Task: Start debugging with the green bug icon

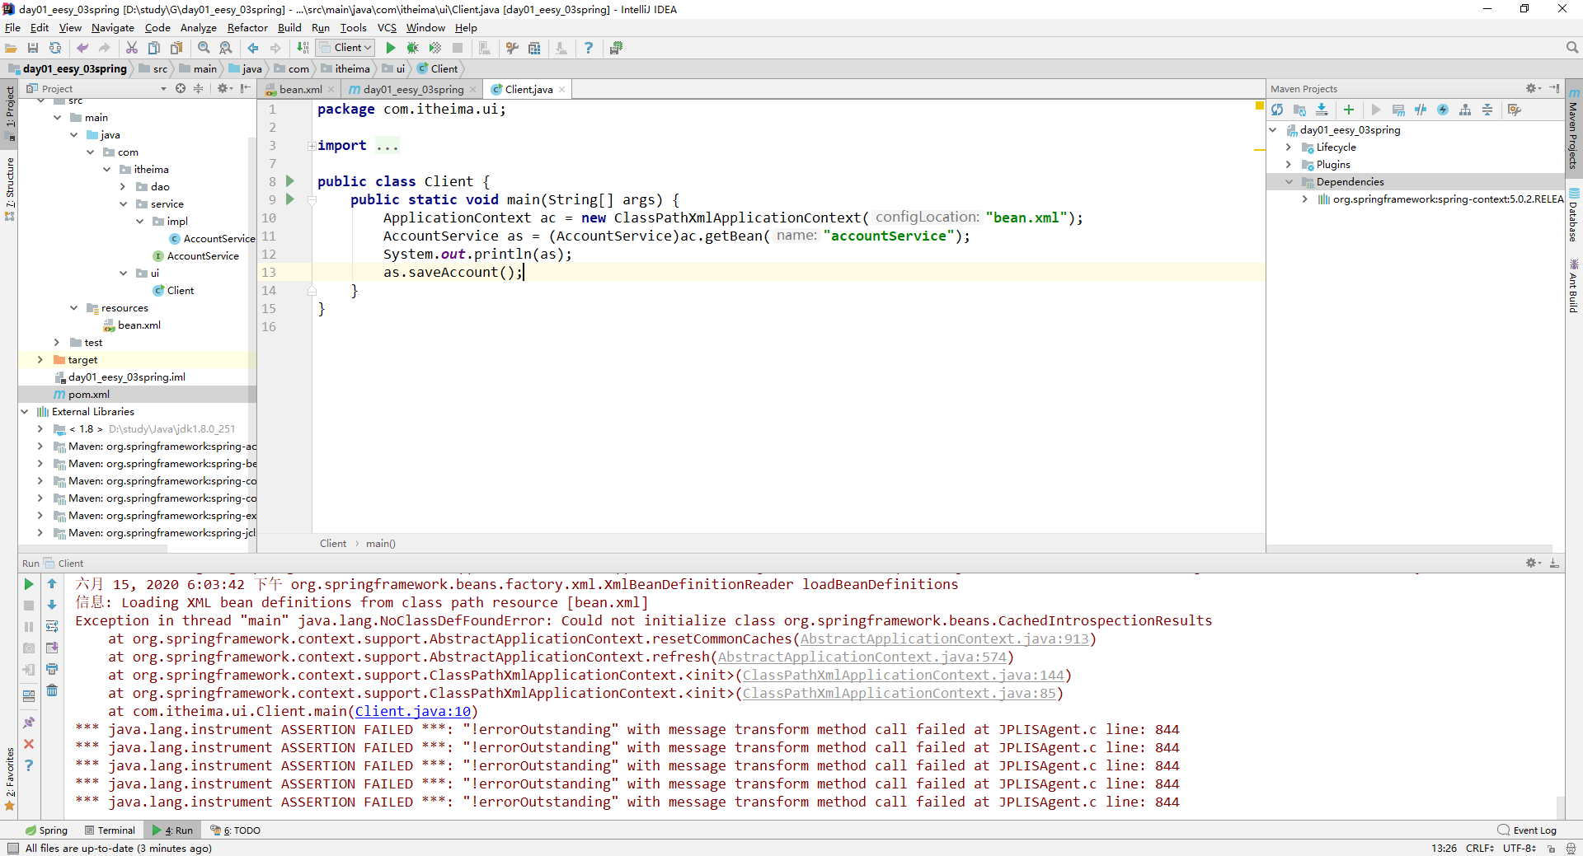Action: coord(412,48)
